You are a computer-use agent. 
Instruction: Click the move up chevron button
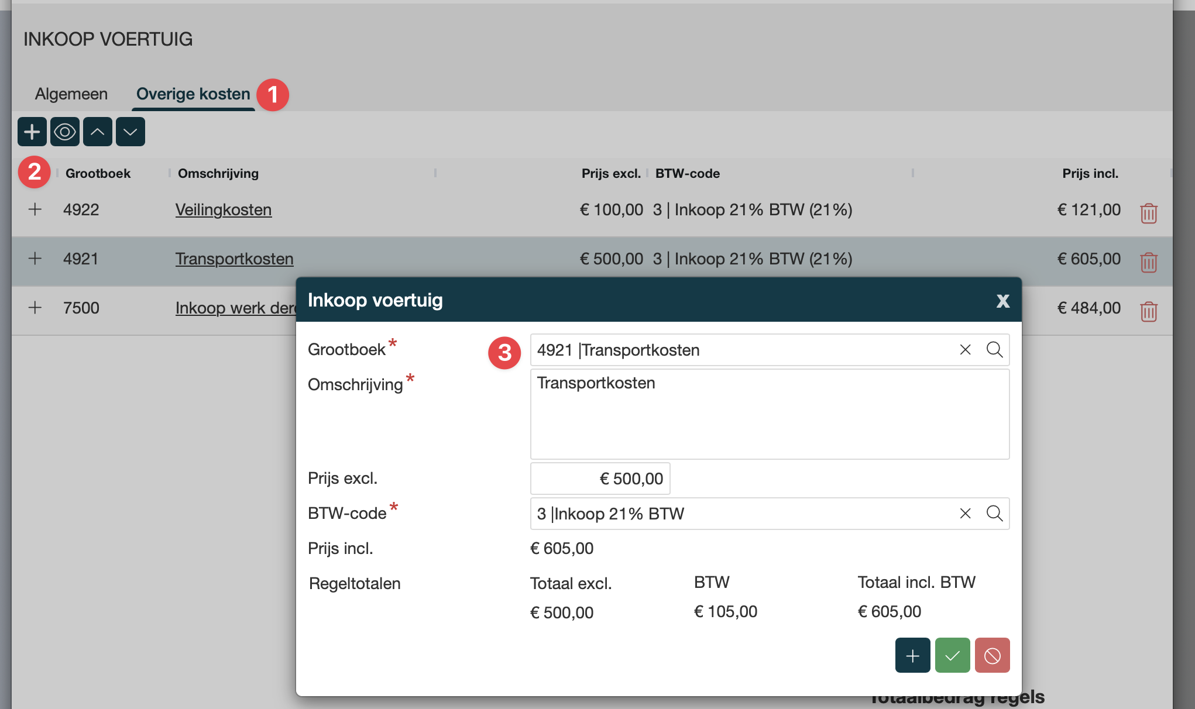98,132
